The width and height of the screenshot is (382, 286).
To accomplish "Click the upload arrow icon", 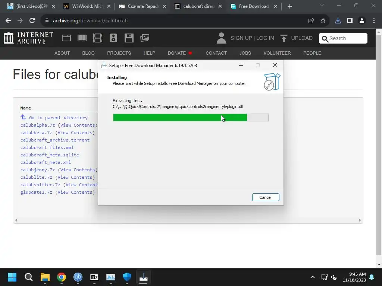I will click(284, 38).
